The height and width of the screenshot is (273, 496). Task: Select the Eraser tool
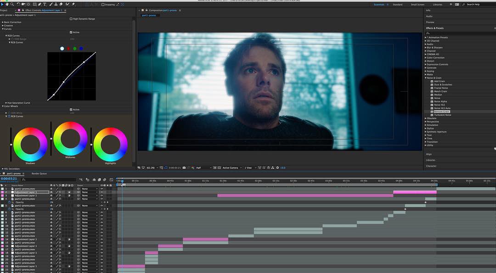(61, 4)
